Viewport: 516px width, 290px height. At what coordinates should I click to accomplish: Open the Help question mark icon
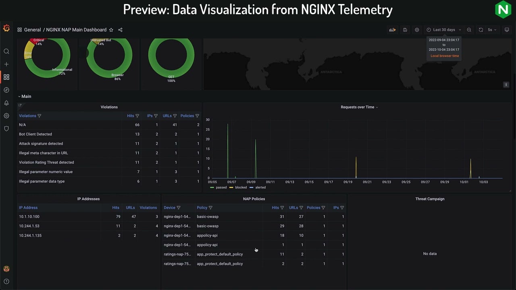click(x=6, y=282)
